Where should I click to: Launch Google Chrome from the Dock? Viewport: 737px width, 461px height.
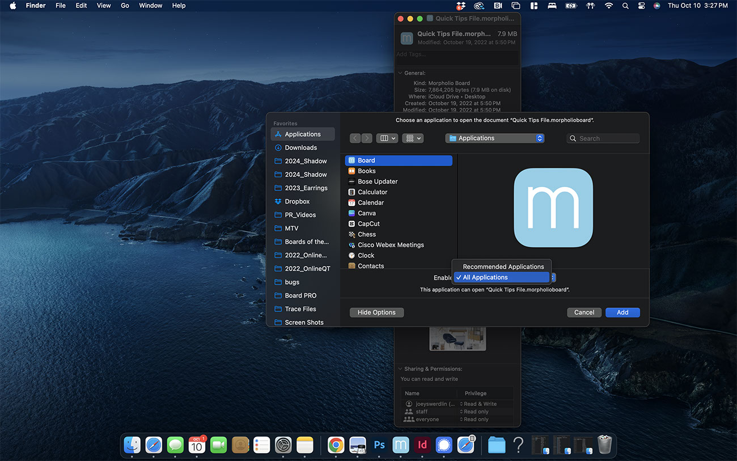(x=336, y=445)
